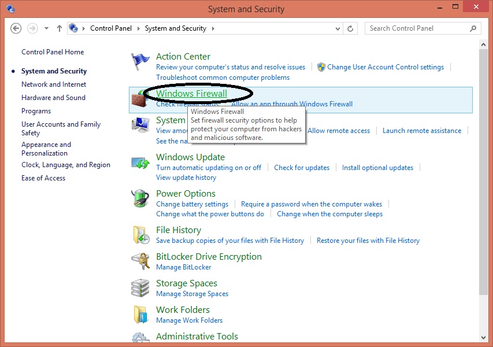Click Install optional updates link
The height and width of the screenshot is (347, 493).
(377, 168)
